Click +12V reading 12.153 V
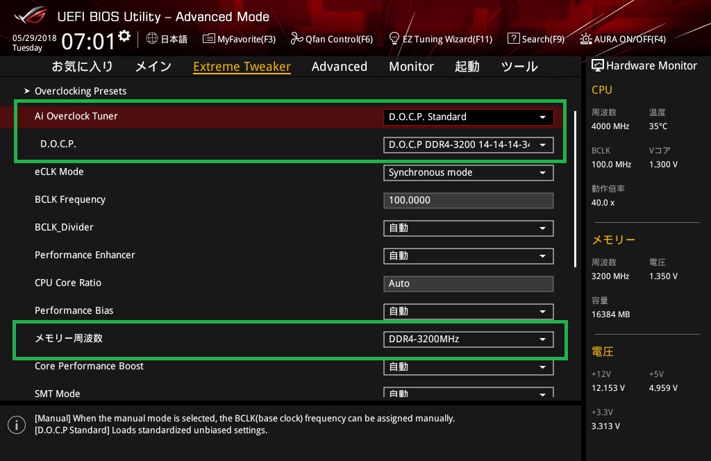The height and width of the screenshot is (461, 711). tap(608, 388)
